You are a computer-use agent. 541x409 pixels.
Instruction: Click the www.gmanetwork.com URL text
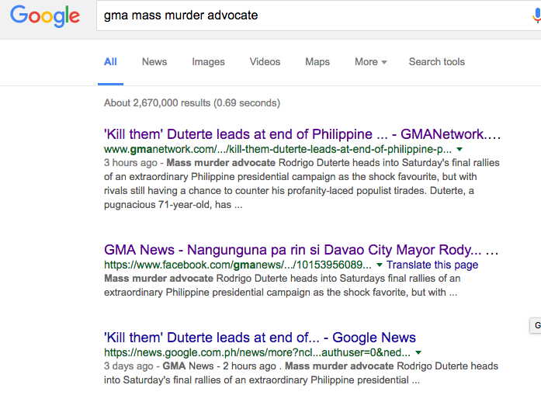point(278,149)
